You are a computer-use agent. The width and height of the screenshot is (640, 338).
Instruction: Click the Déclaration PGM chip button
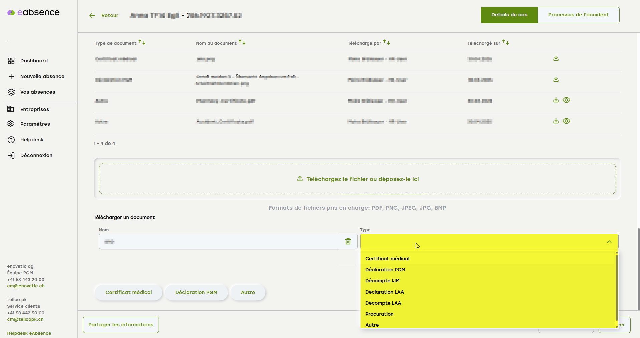click(196, 292)
